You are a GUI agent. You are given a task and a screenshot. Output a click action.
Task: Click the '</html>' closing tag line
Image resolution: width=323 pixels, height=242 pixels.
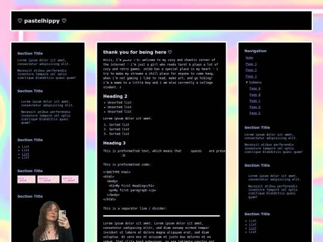pyautogui.click(x=109, y=199)
